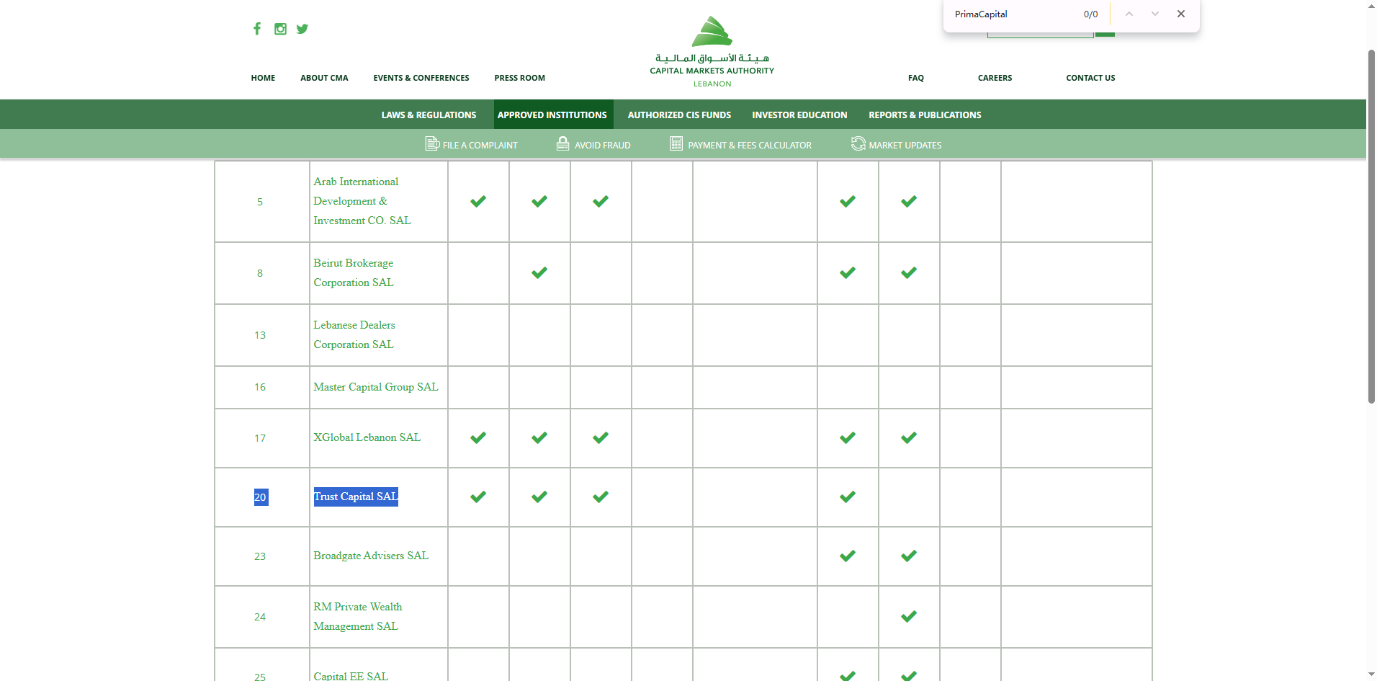Click highlighted row number 20 cell
1377x681 pixels.
point(261,497)
